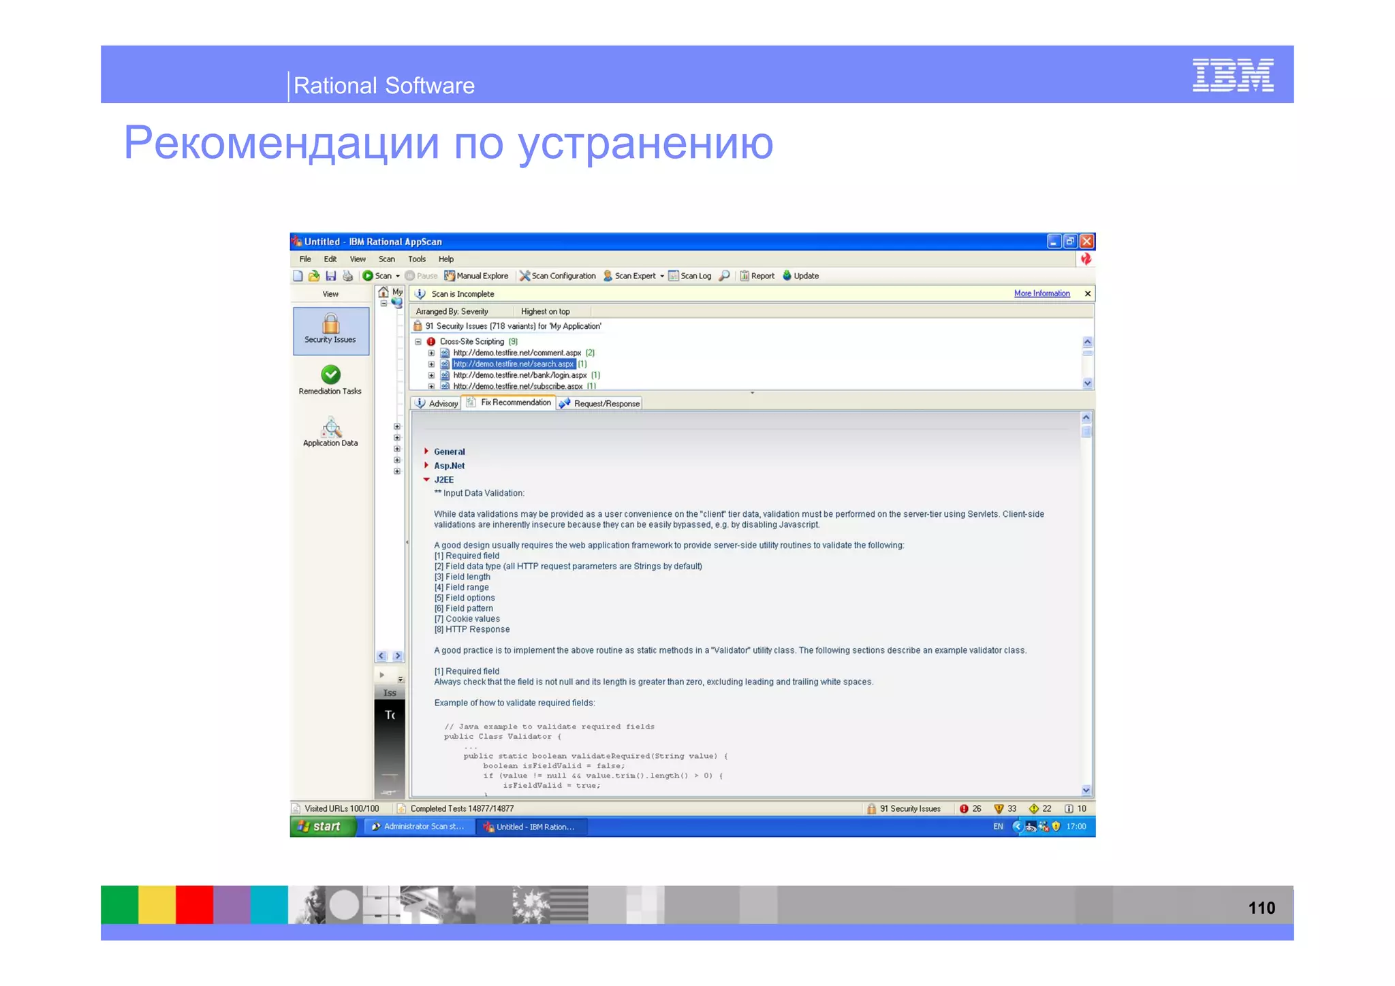This screenshot has height=986, width=1395.
Task: Expand the search.aspx URL node
Action: [431, 364]
